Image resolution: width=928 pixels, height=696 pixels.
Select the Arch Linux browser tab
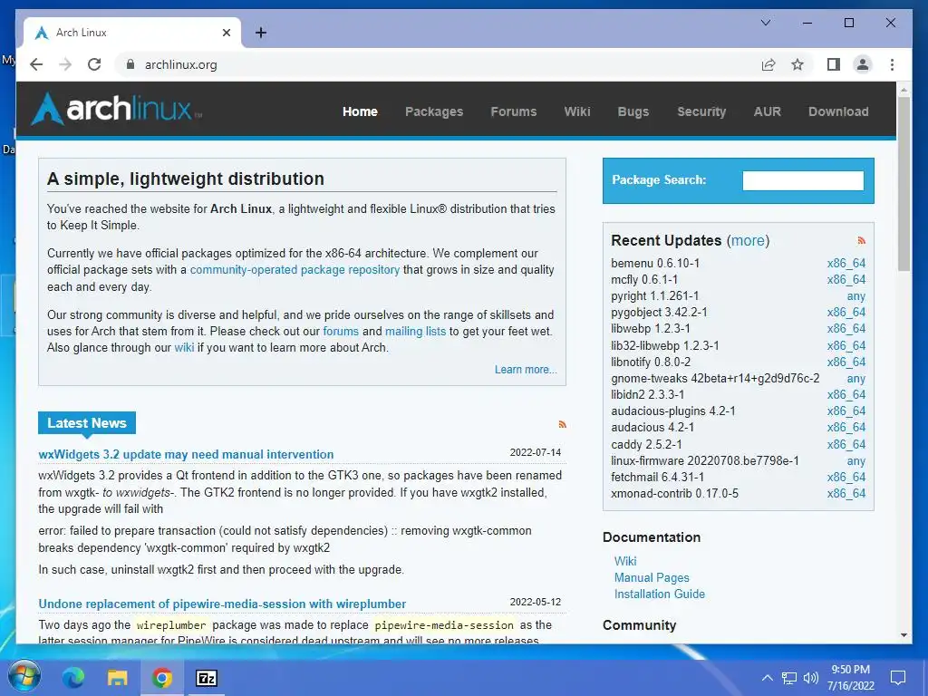click(x=131, y=33)
